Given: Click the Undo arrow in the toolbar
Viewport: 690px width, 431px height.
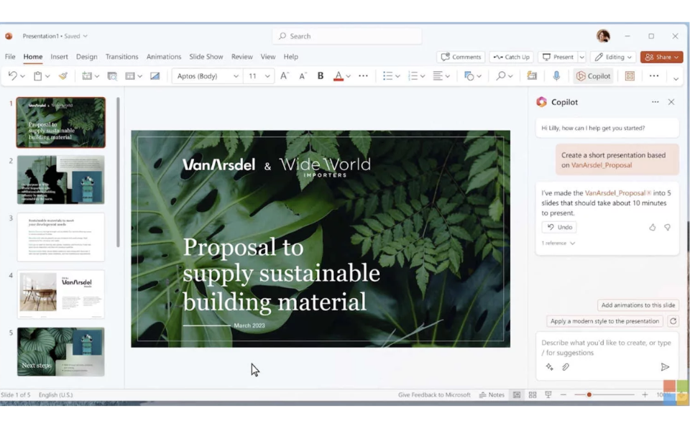Looking at the screenshot, I should 12,76.
